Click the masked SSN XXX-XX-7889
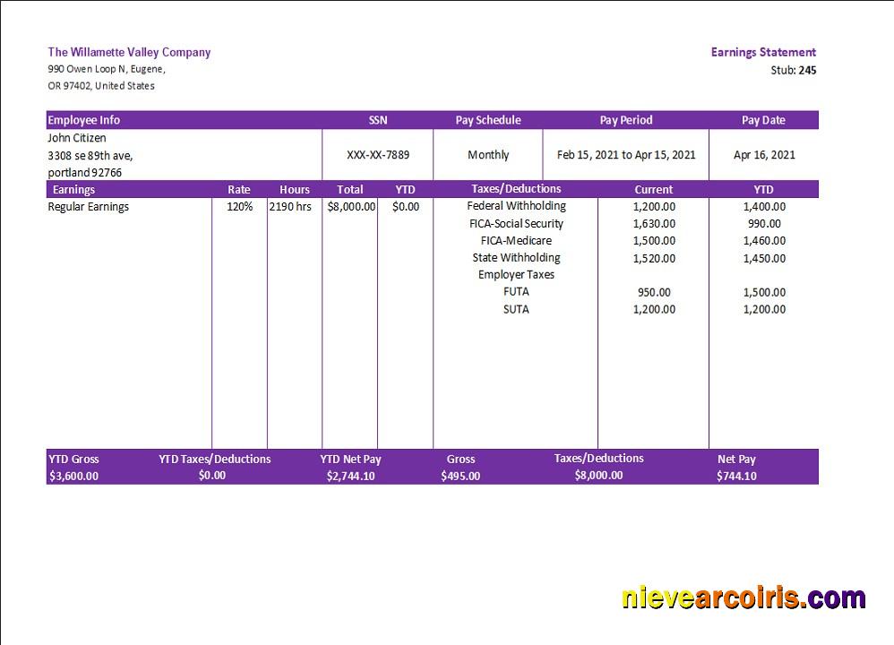The width and height of the screenshot is (894, 645). click(378, 155)
